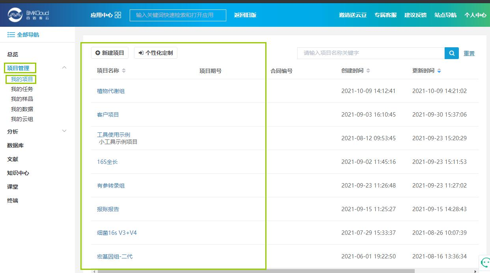Select 我的任务 in the sidebar
490x273 pixels.
coord(22,89)
